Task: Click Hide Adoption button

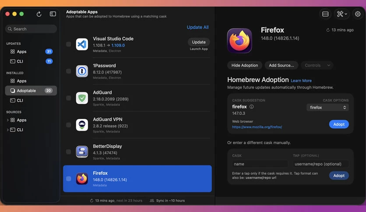Action: [x=245, y=65]
